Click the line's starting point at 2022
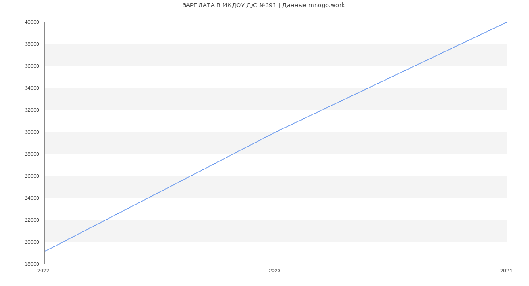 [45, 252]
